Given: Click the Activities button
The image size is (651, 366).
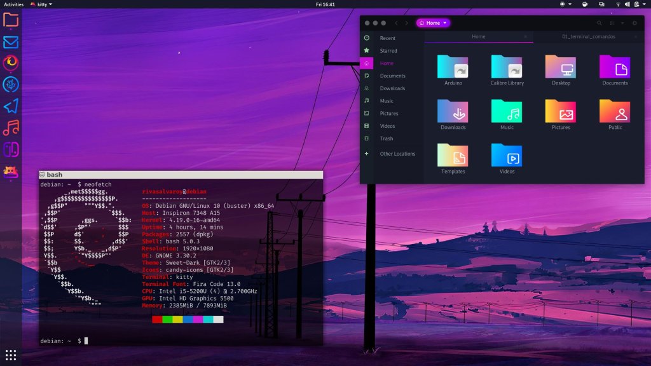Looking at the screenshot, I should click(x=13, y=4).
